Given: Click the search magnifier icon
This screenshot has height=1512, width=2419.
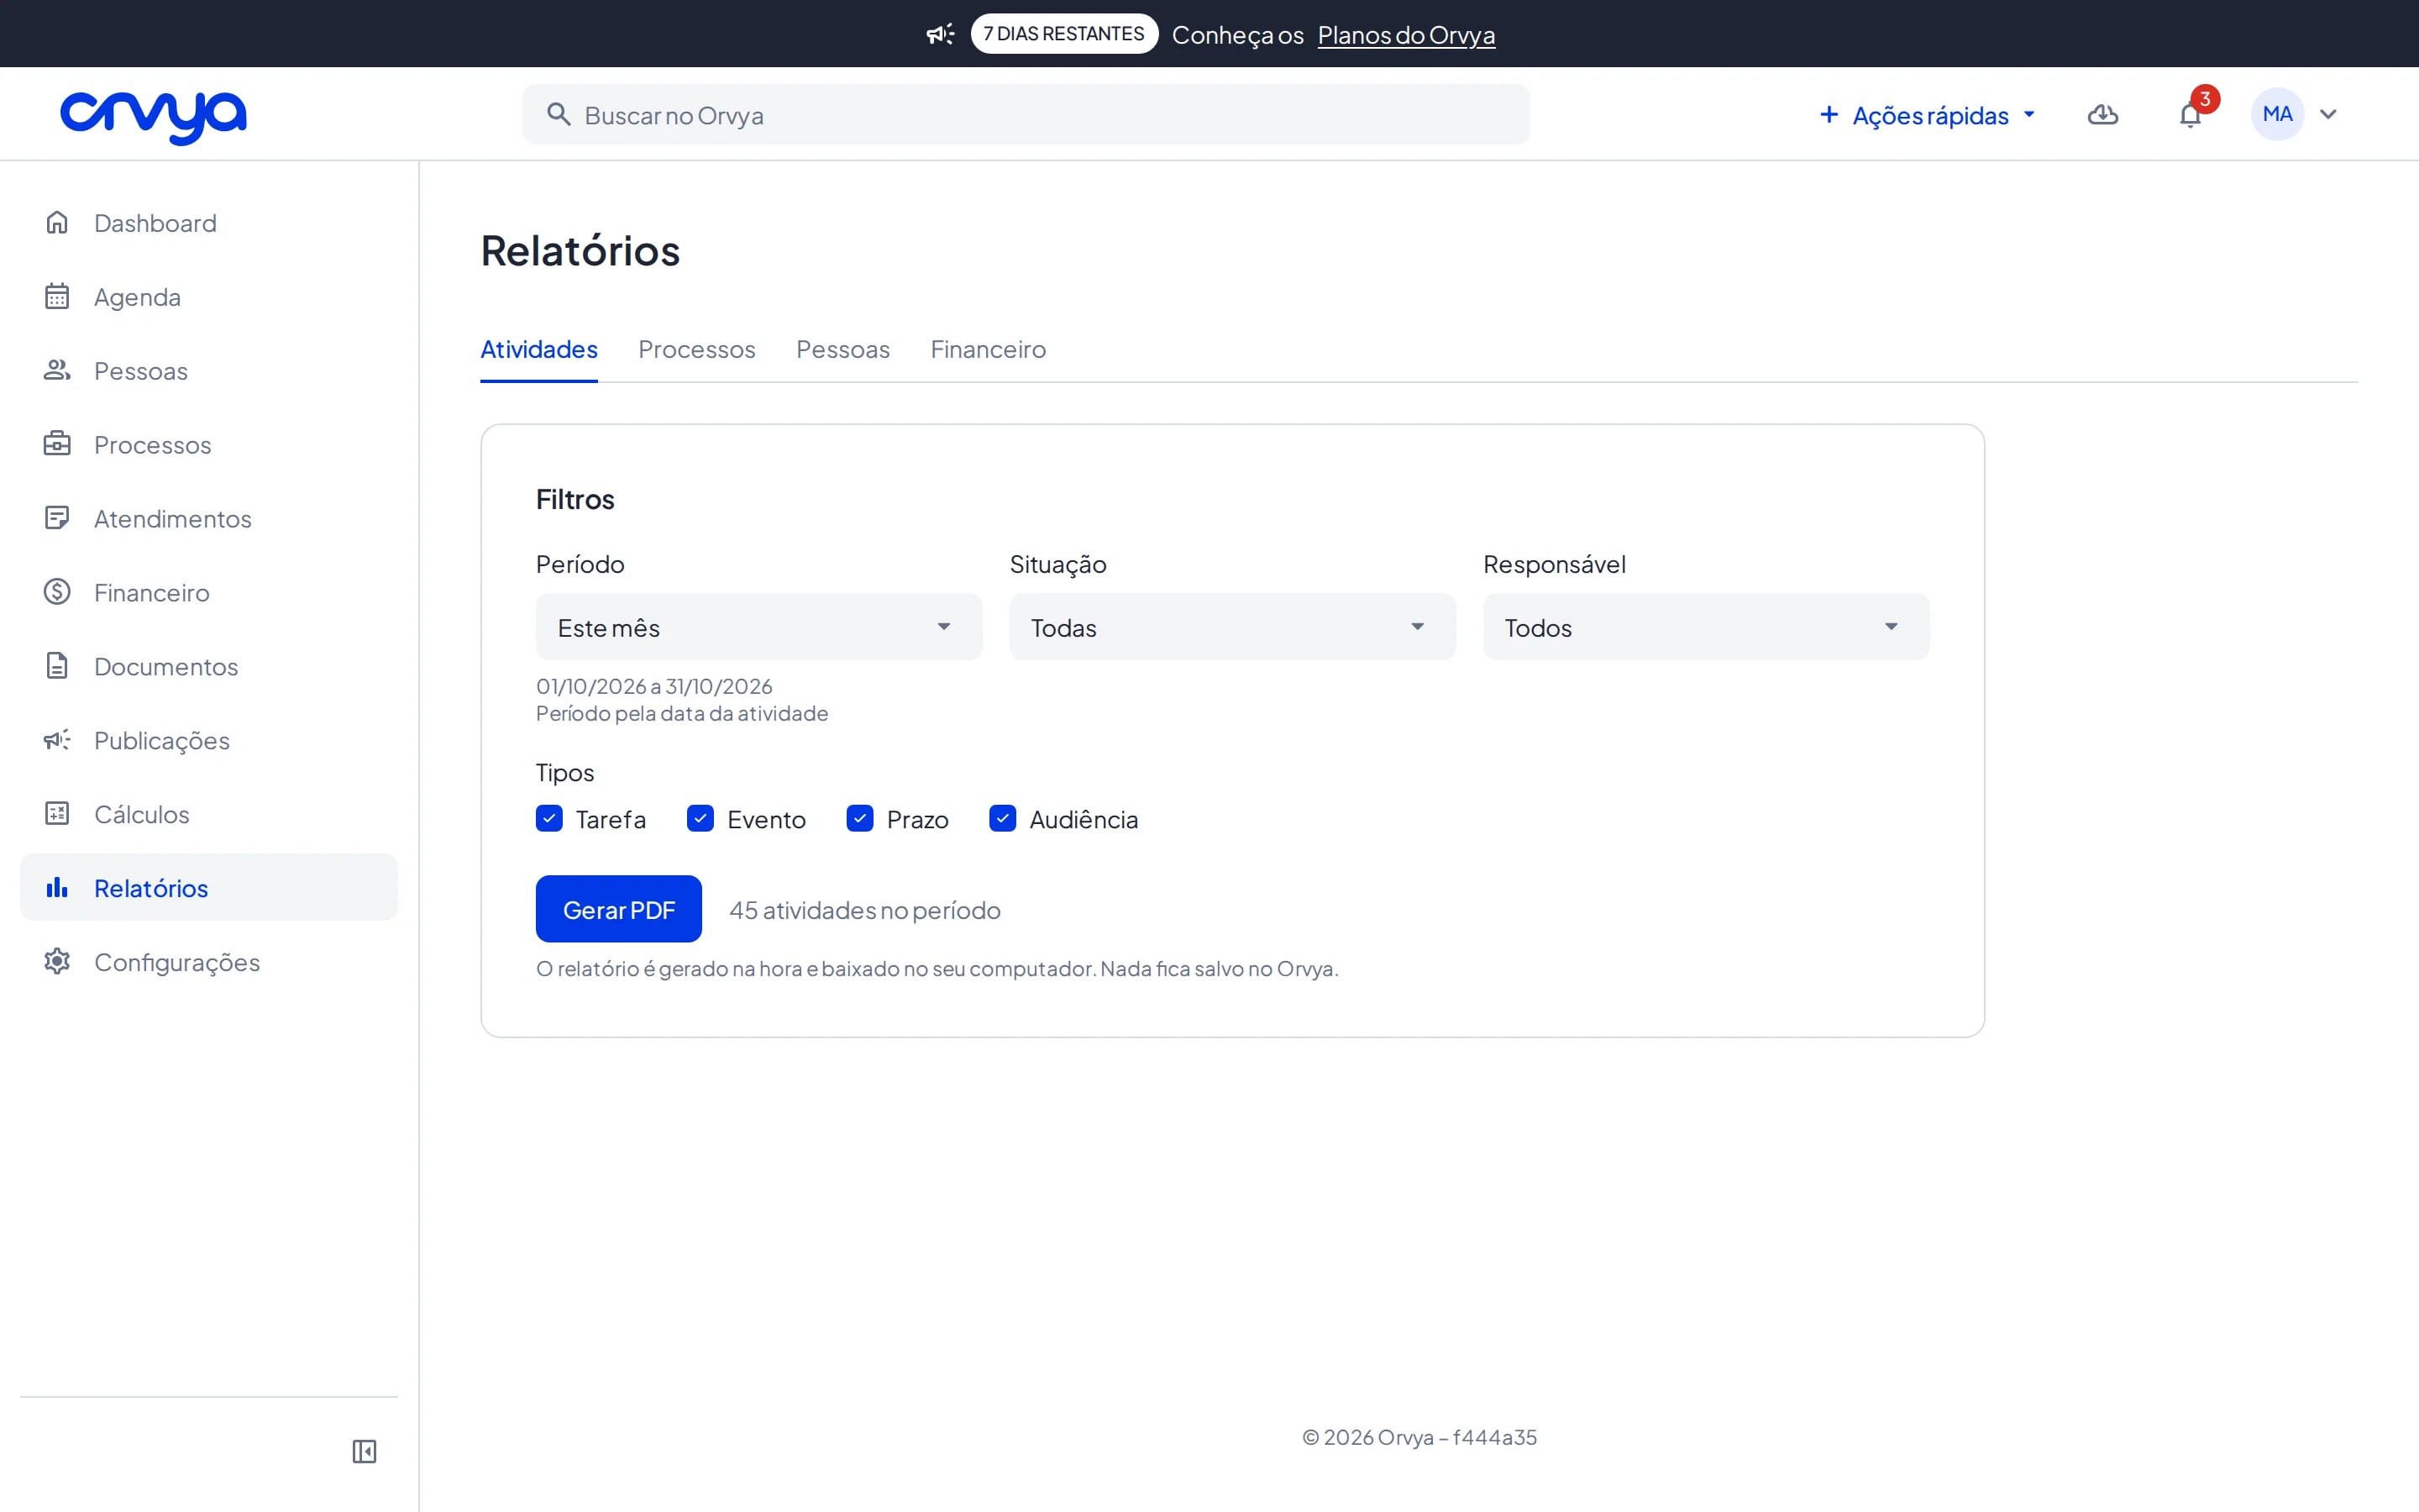Looking at the screenshot, I should point(559,115).
